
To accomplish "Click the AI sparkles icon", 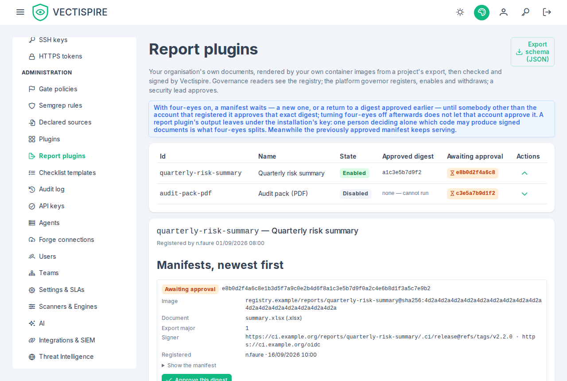I will click(32, 323).
